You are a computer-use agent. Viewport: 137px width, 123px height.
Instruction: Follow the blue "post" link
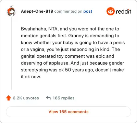pos(88,11)
